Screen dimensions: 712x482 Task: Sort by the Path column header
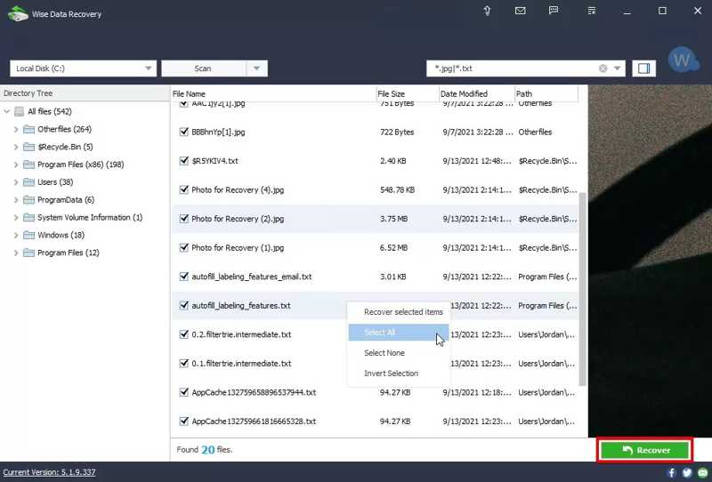click(546, 94)
